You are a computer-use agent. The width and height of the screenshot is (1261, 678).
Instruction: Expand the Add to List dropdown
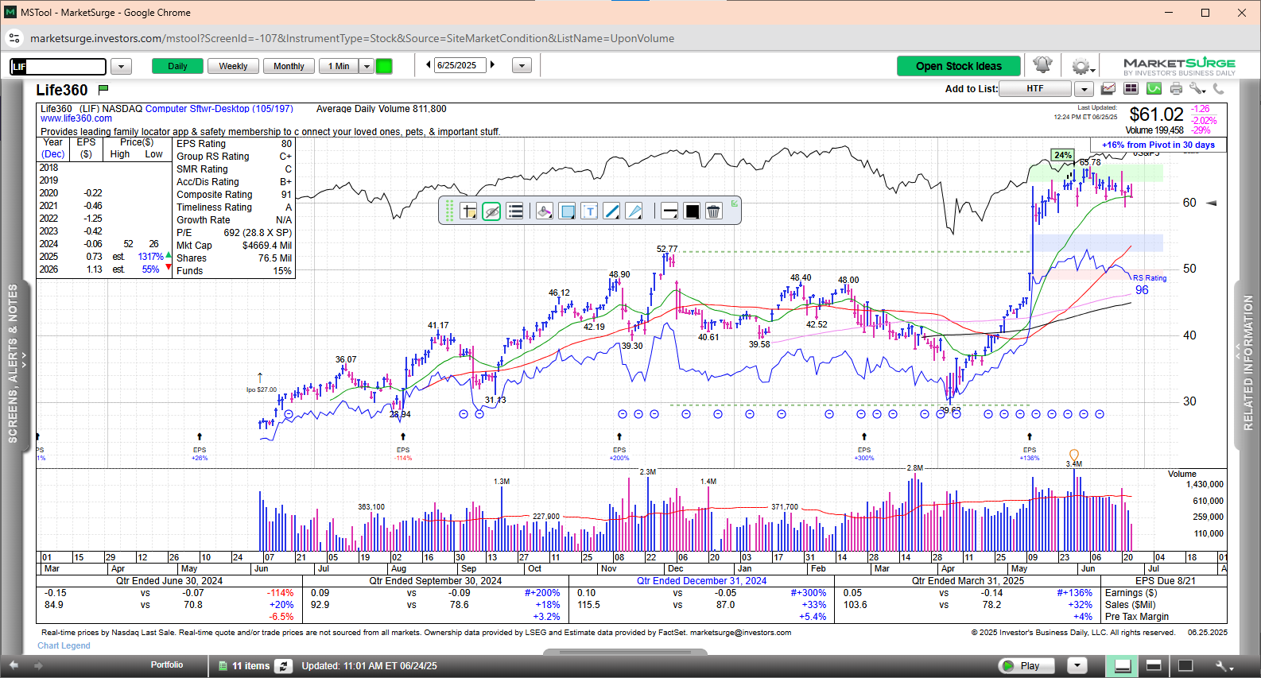(x=1084, y=89)
